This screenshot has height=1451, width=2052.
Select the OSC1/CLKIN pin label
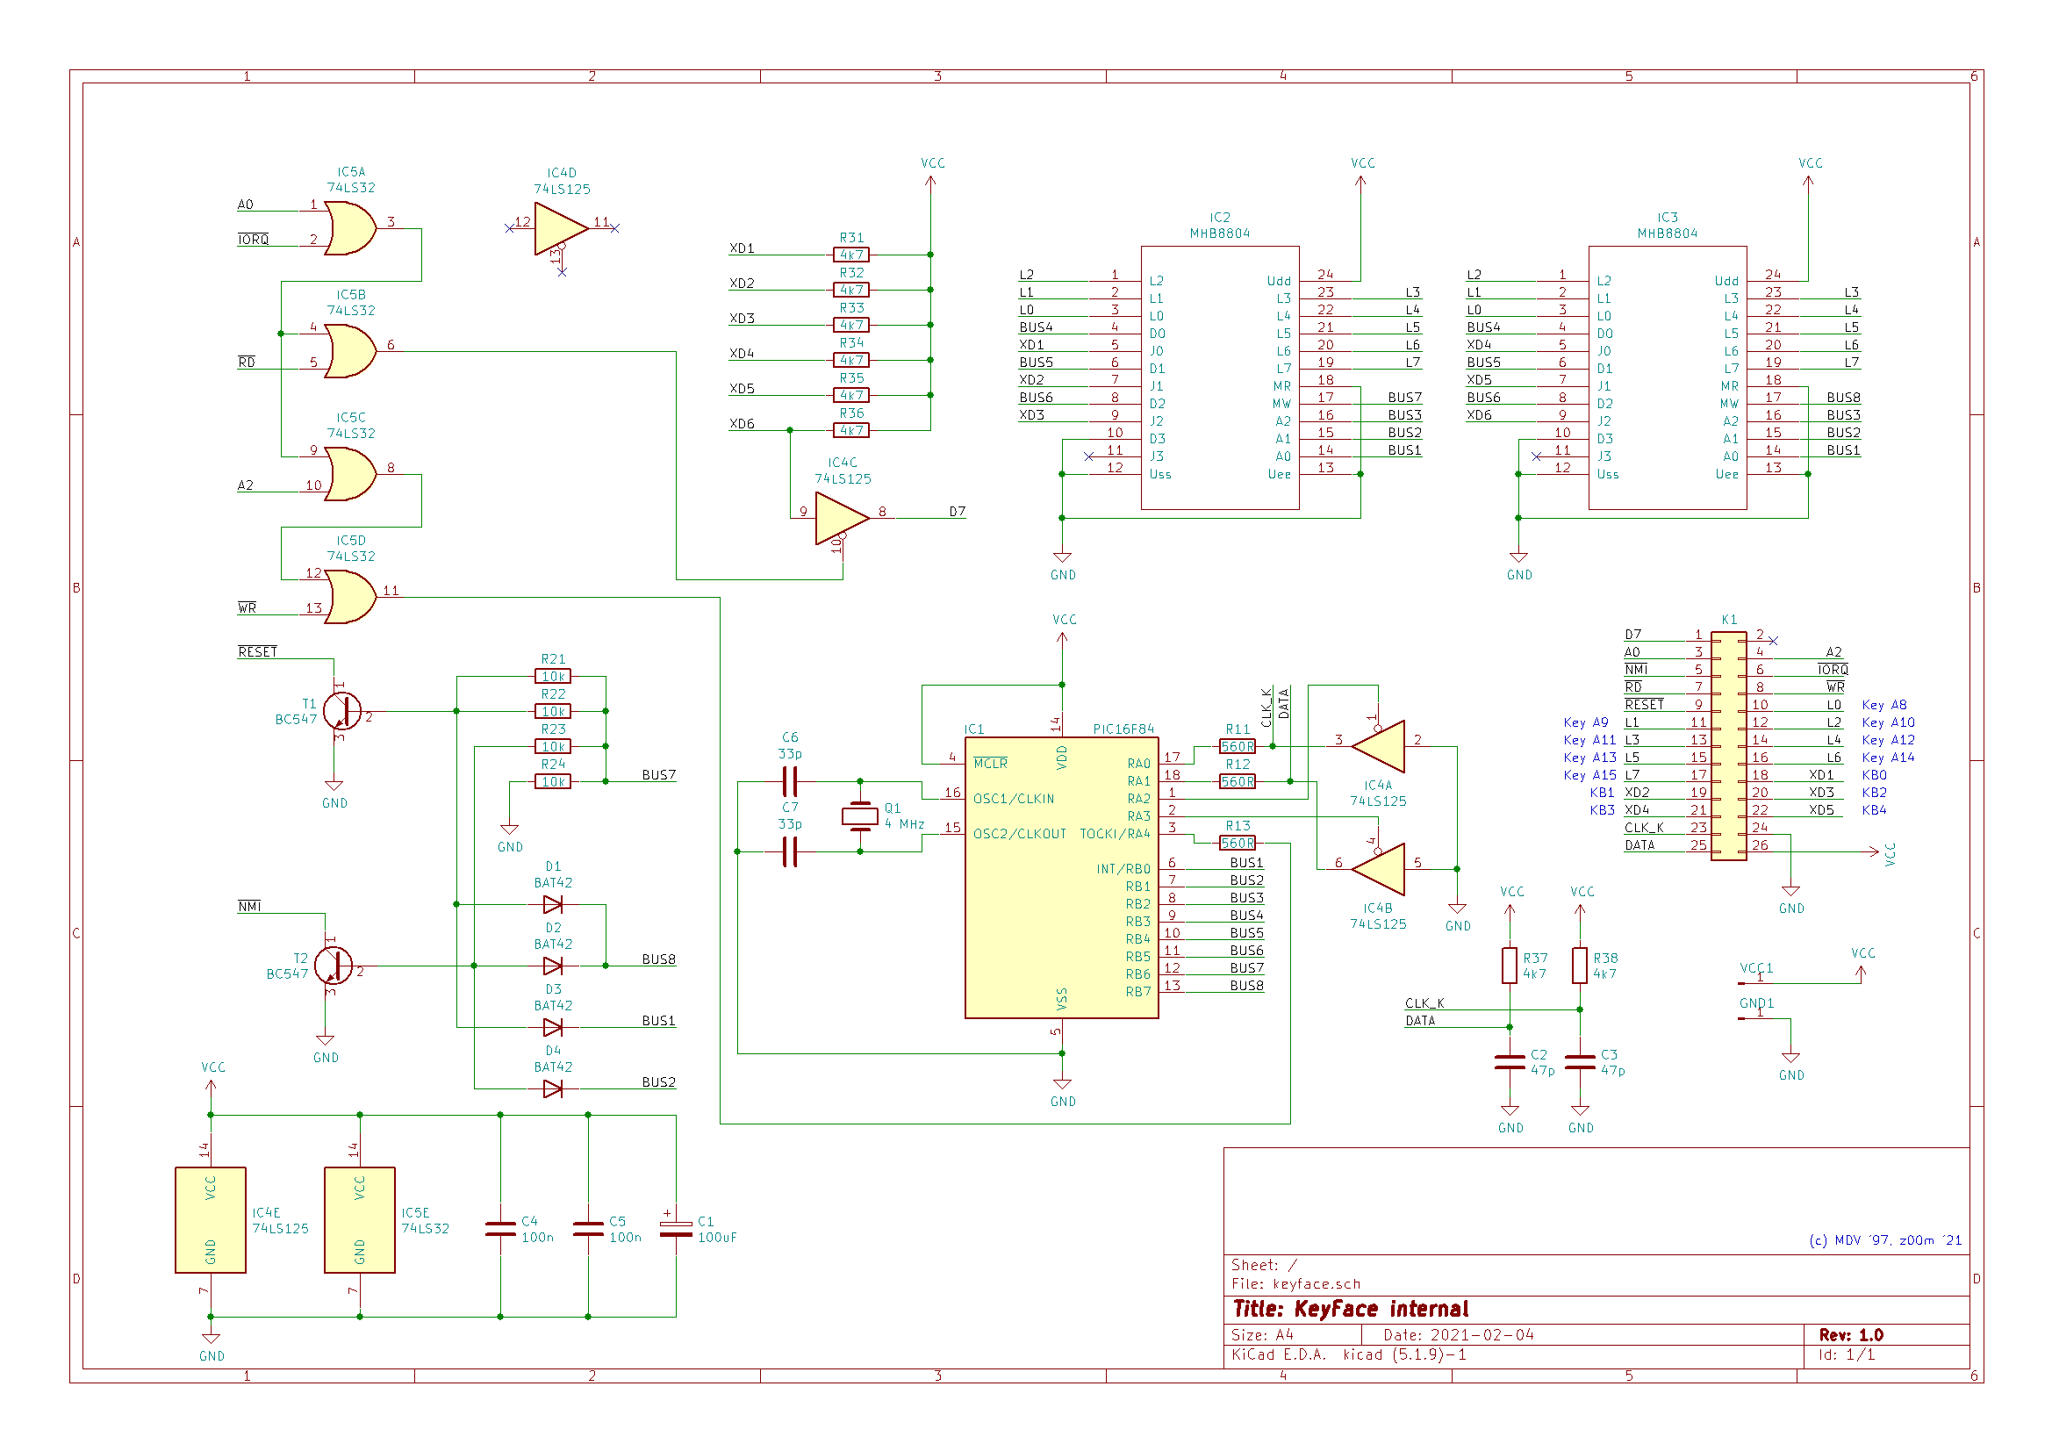pyautogui.click(x=1014, y=800)
